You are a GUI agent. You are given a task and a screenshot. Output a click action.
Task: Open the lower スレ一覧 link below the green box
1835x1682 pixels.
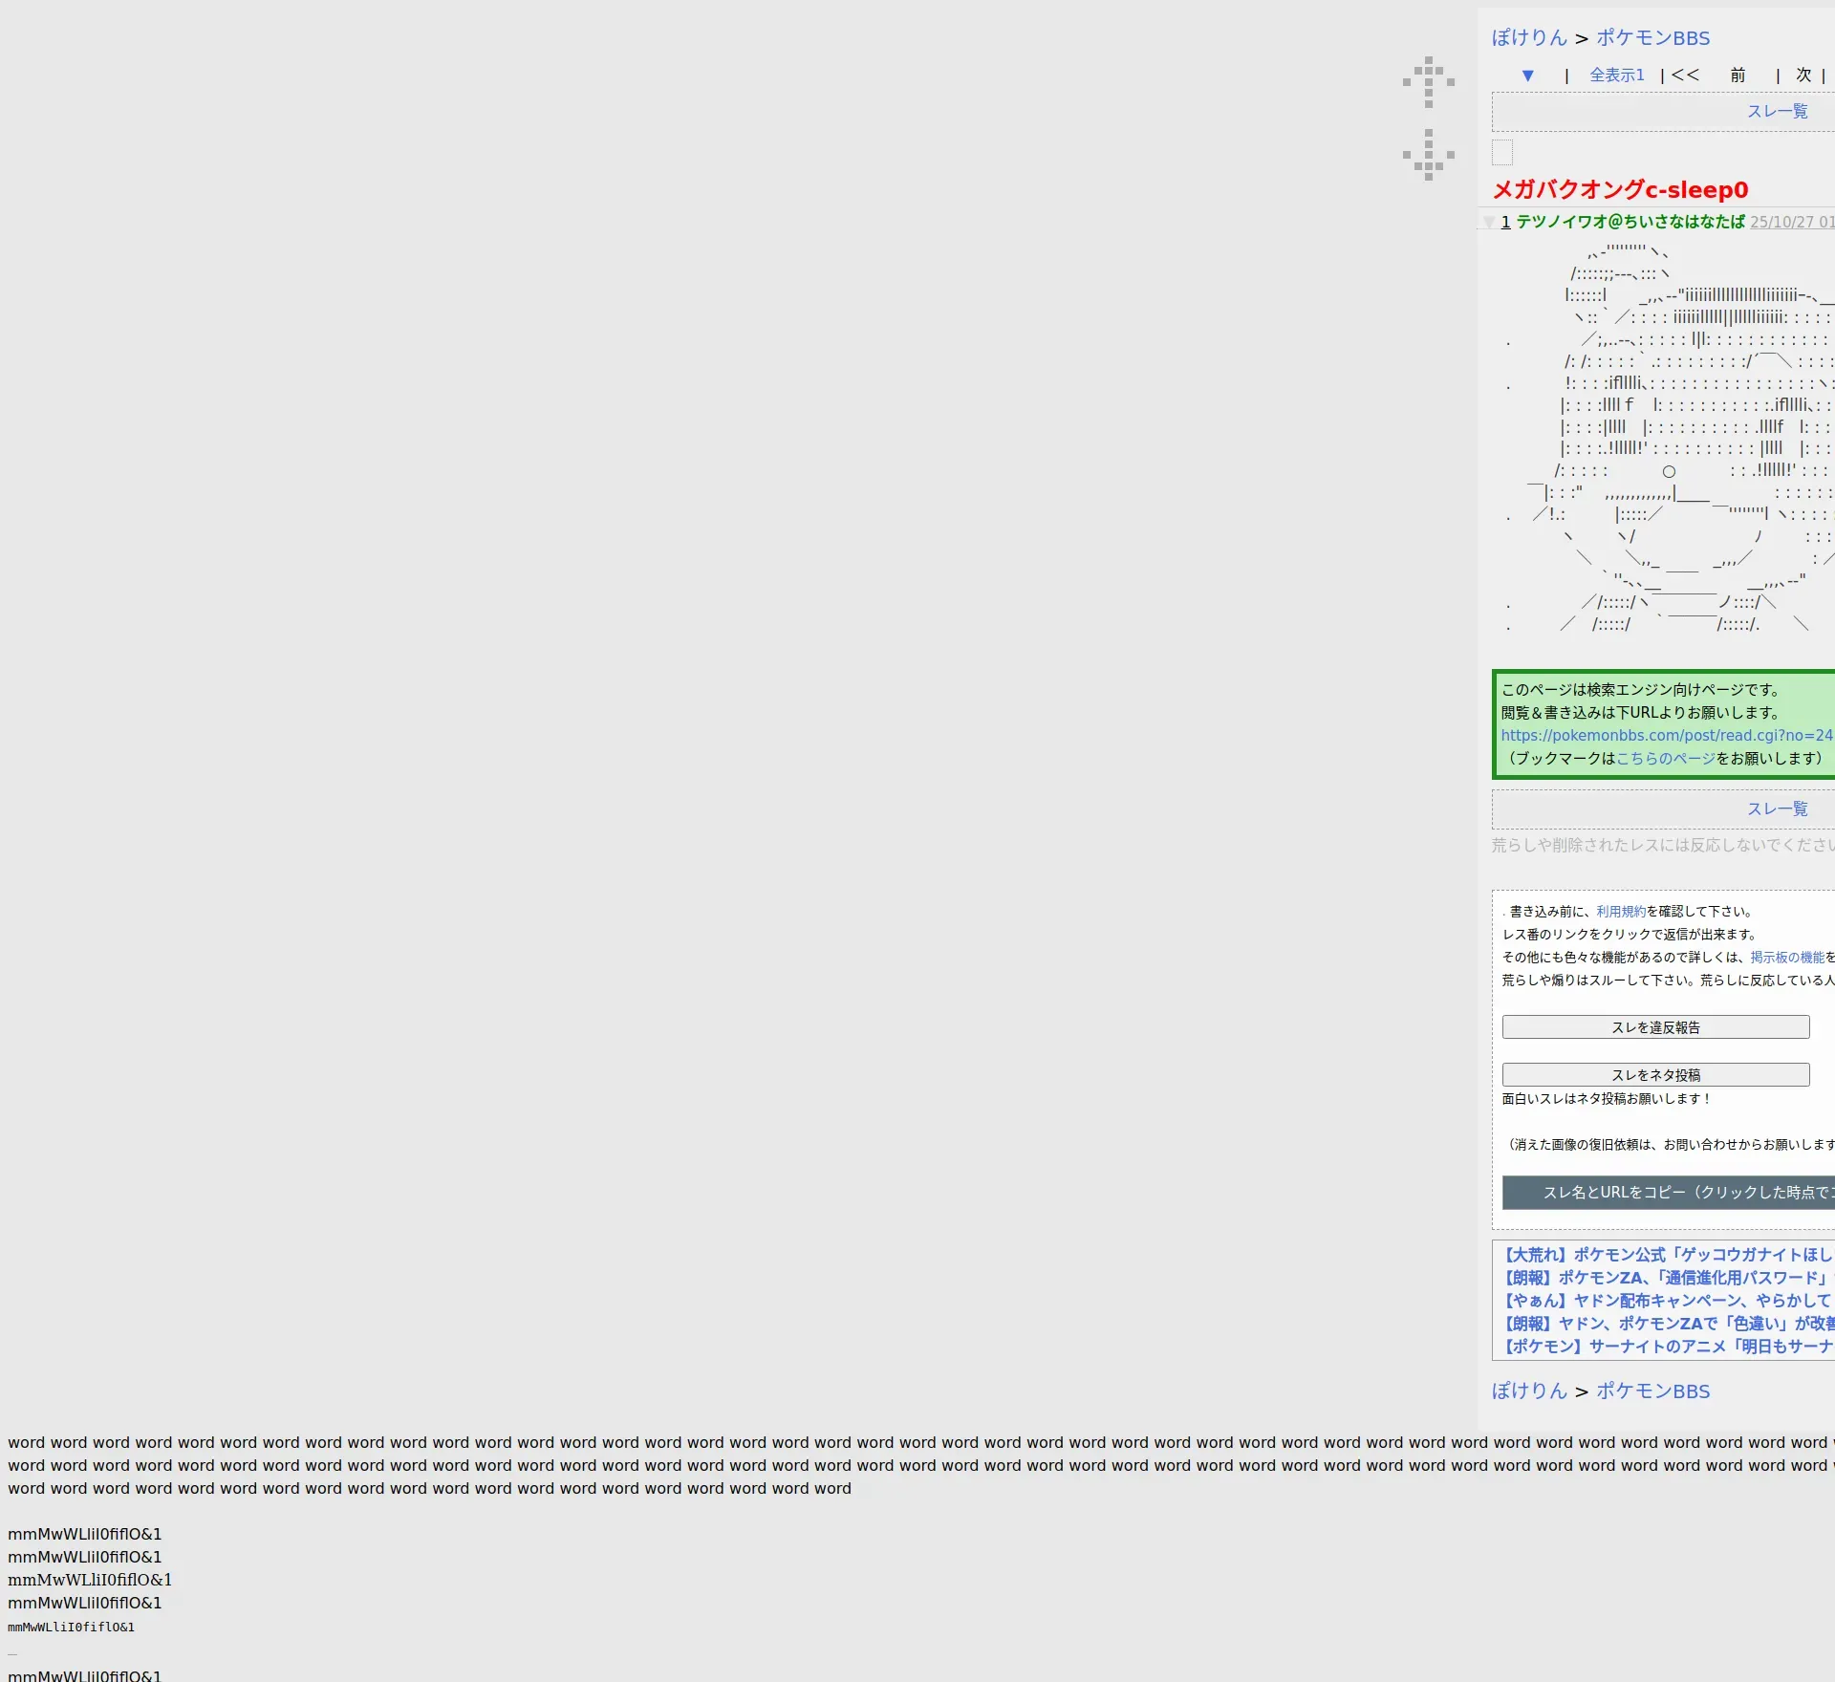point(1777,809)
